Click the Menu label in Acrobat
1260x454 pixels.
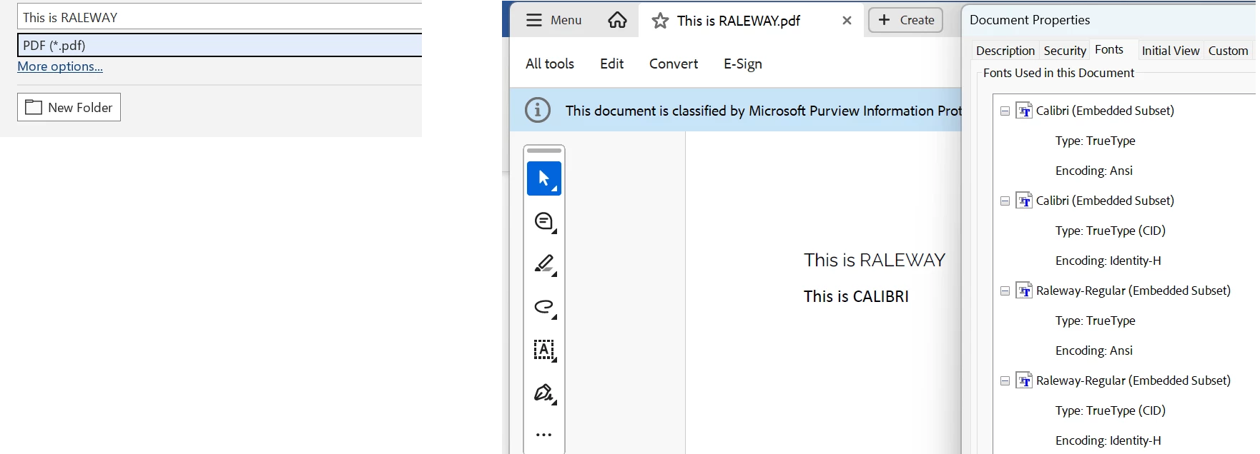click(566, 20)
